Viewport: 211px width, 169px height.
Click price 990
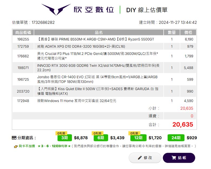coord(190,91)
